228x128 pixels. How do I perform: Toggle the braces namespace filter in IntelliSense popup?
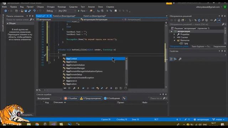(x=116, y=88)
